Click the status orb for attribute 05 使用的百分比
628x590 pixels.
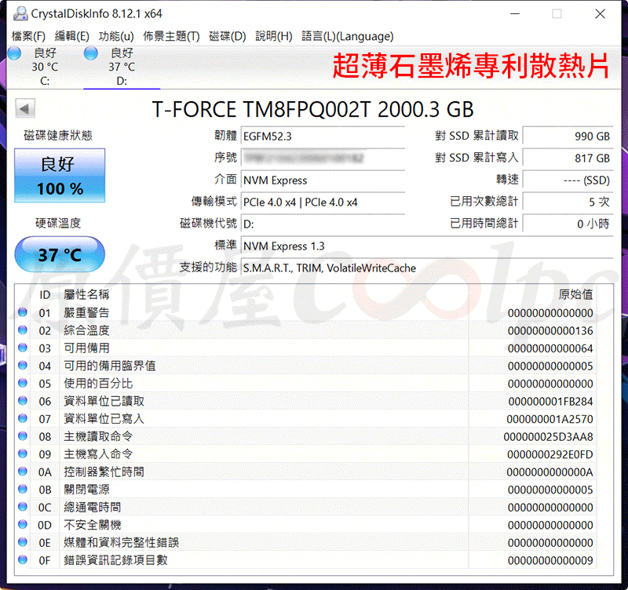tap(23, 383)
